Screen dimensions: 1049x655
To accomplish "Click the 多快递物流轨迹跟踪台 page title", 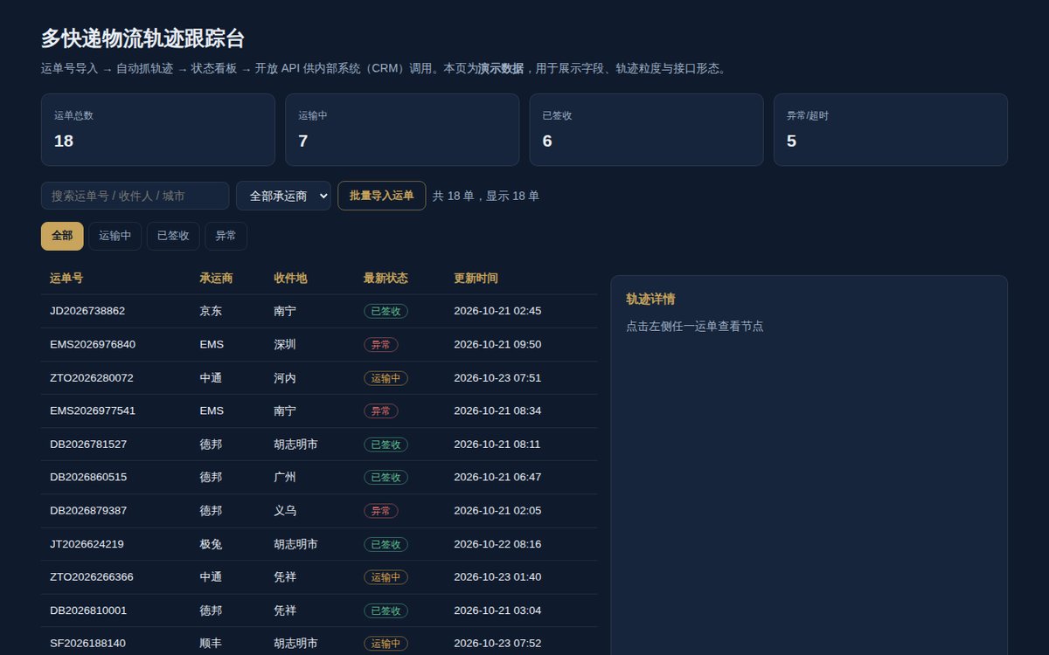I will pos(142,38).
